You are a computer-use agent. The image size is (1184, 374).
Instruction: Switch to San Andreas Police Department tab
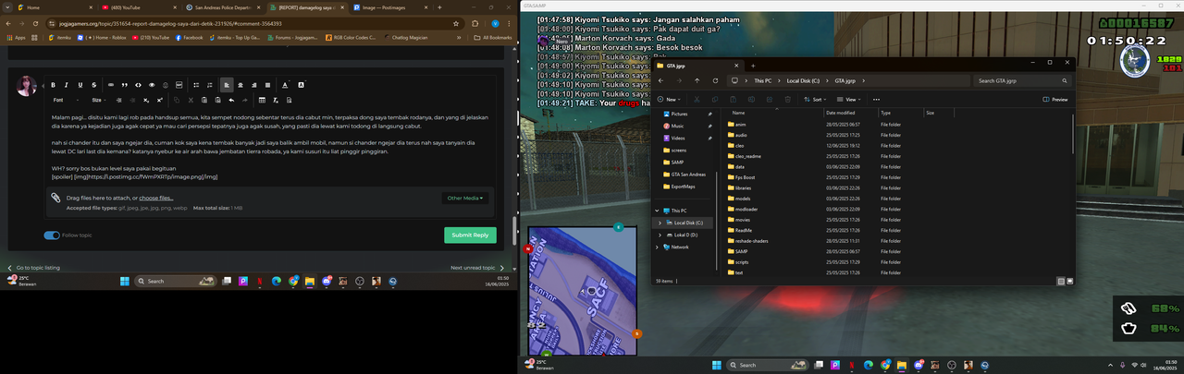pos(222,7)
